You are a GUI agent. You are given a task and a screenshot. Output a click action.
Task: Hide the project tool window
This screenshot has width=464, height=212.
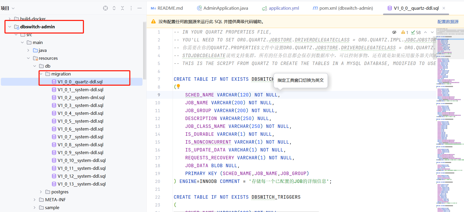[x=140, y=8]
